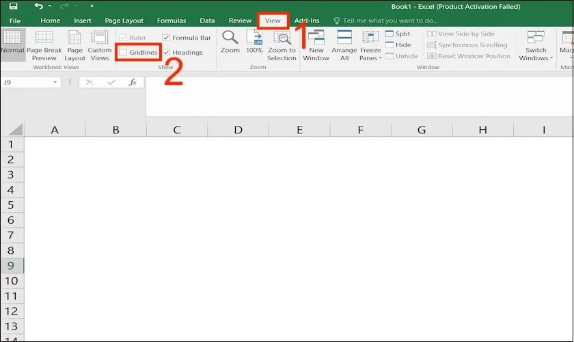Click the Arrange All icon
The height and width of the screenshot is (342, 574).
(344, 38)
